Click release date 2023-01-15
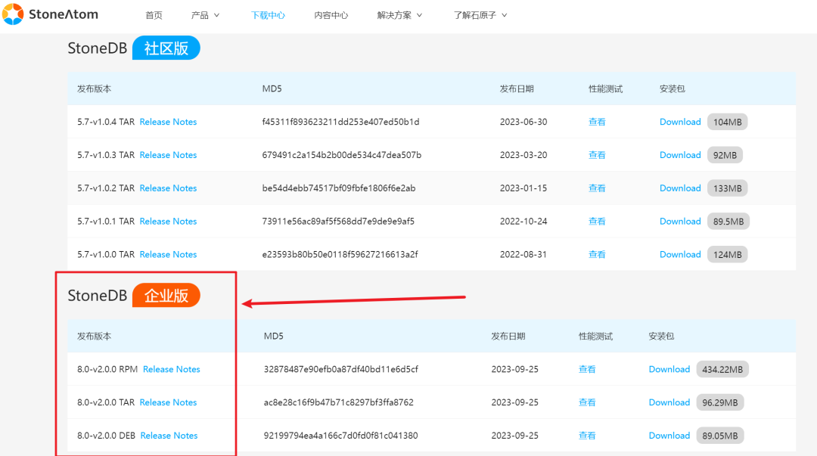 click(x=523, y=188)
